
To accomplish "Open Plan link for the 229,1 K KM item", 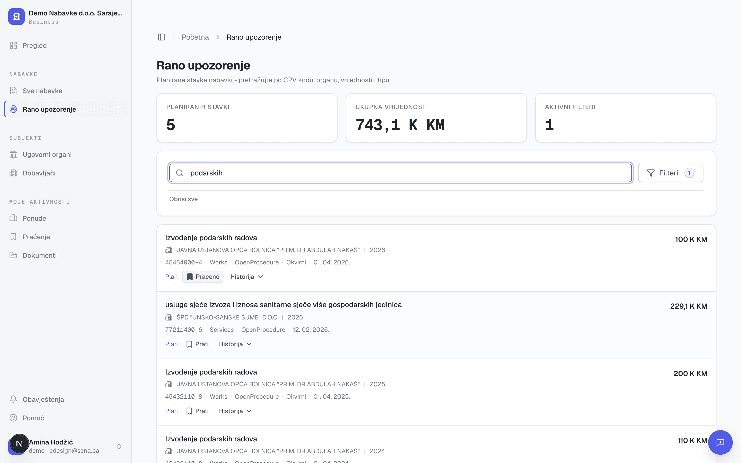I will tap(171, 344).
